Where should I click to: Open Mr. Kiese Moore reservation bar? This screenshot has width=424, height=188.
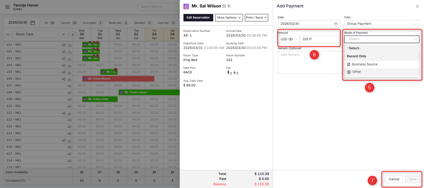118,79
